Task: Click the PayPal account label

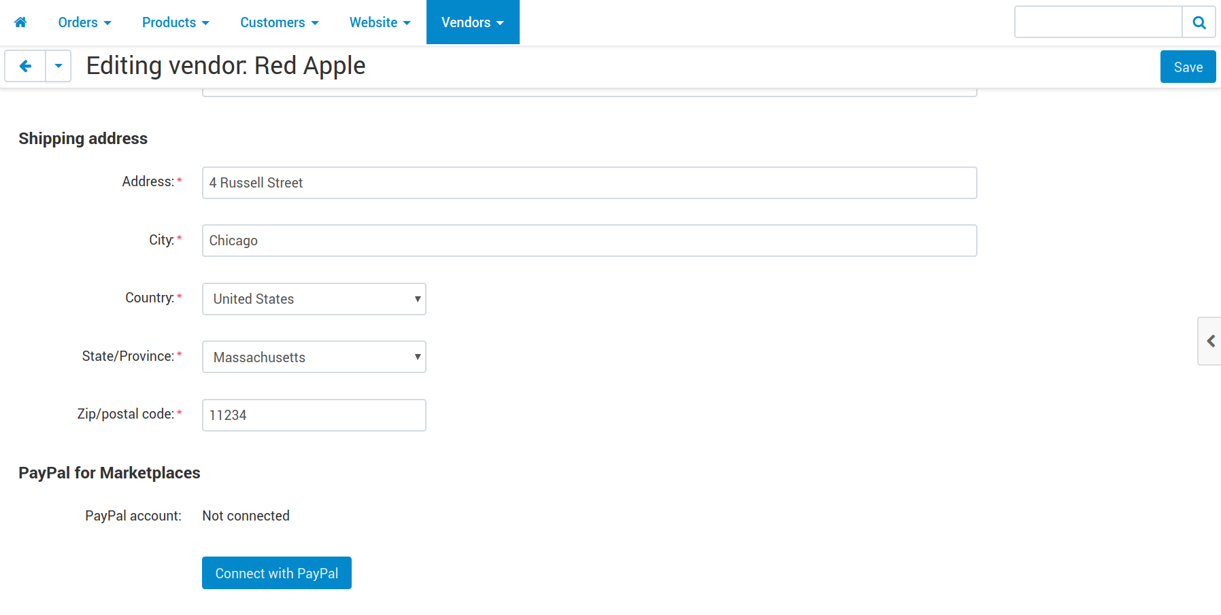Action: coord(133,516)
